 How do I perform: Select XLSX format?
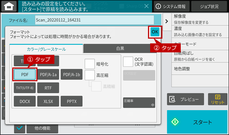tap(48, 101)
